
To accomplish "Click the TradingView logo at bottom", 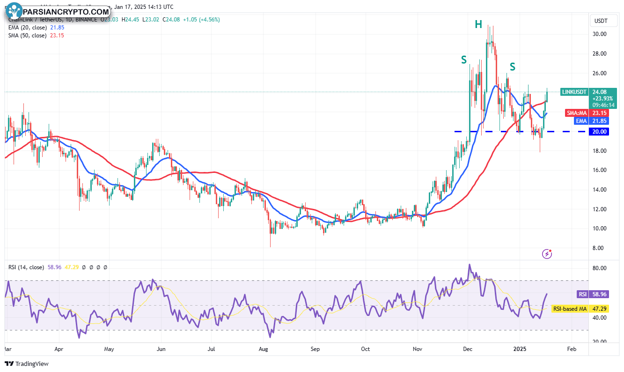I will pyautogui.click(x=27, y=364).
